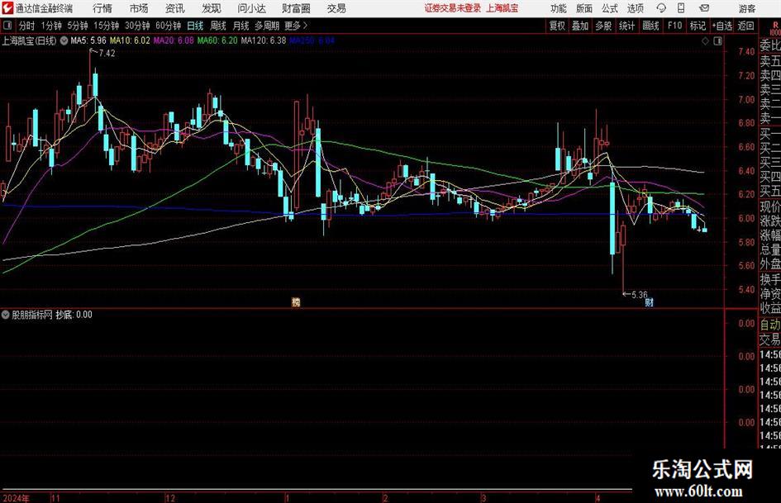Image resolution: width=781 pixels, height=503 pixels.
Task: Click the 上海凯宝(日线) chart title
Action: coord(29,40)
